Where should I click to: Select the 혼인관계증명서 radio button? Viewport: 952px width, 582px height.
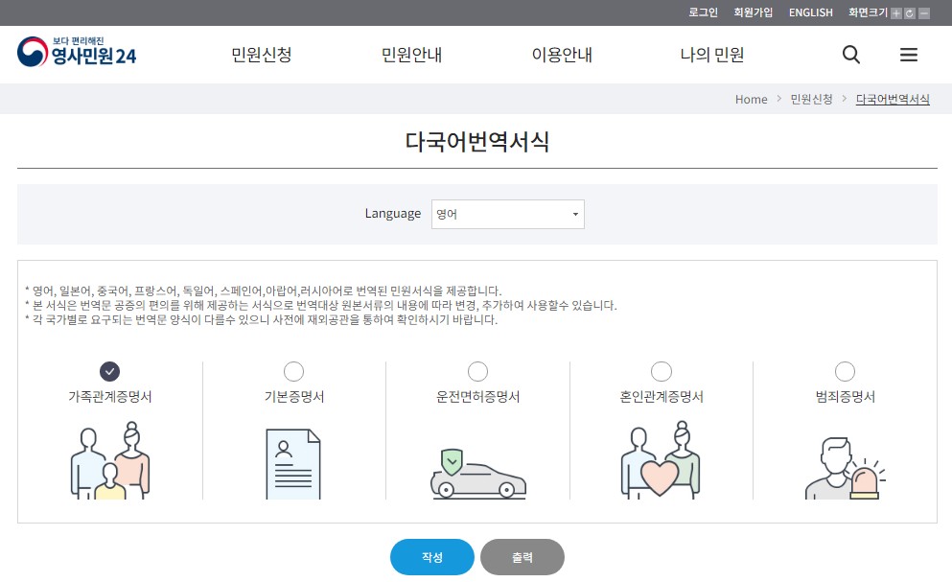pyautogui.click(x=662, y=371)
